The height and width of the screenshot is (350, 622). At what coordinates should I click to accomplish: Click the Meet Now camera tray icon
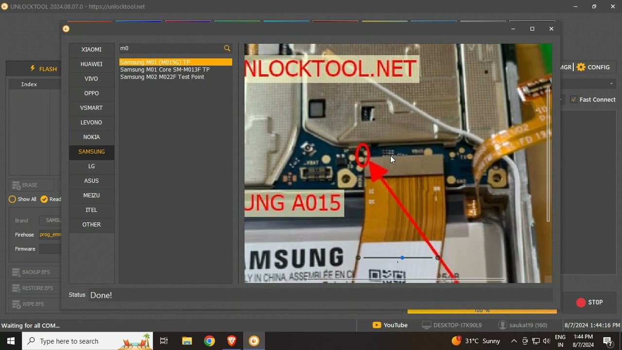[525, 341]
